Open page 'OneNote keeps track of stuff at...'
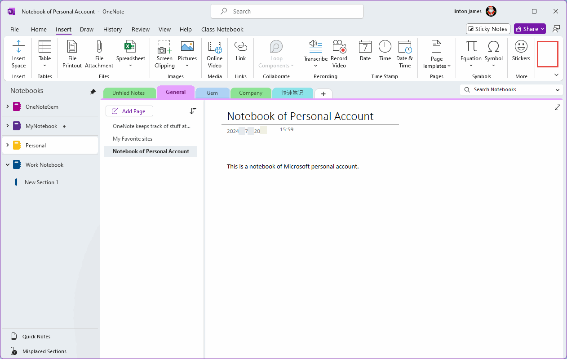 click(x=151, y=126)
